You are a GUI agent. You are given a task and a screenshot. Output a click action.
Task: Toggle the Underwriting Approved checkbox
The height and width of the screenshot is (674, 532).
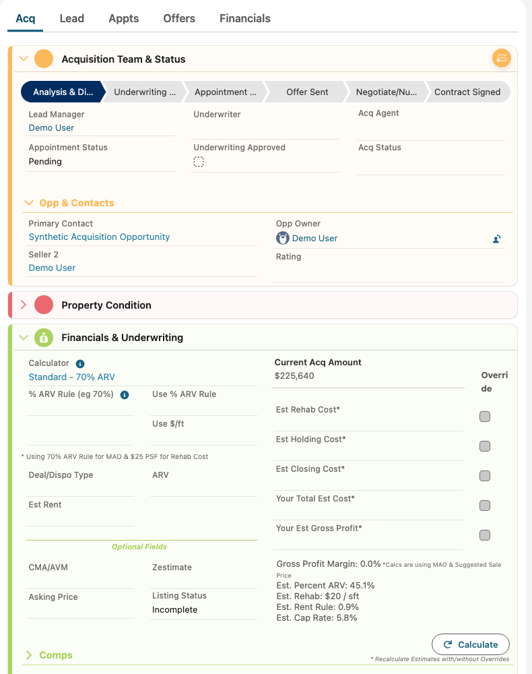coord(199,162)
